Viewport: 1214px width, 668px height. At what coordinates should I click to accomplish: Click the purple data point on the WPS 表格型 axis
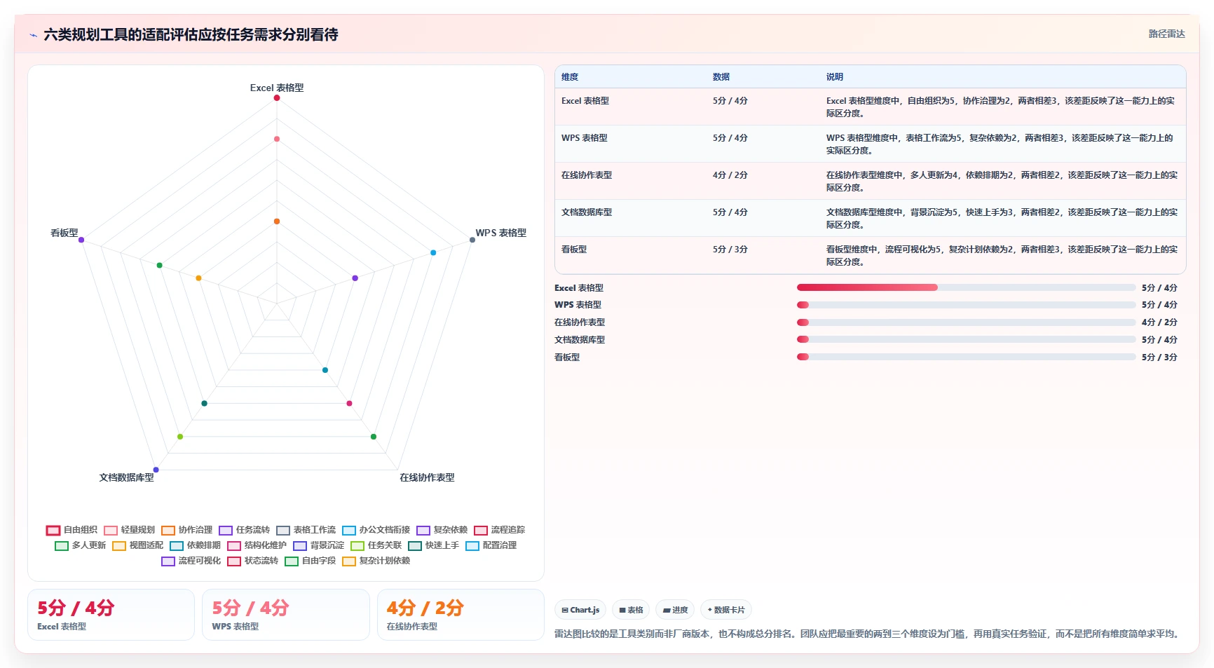point(355,278)
